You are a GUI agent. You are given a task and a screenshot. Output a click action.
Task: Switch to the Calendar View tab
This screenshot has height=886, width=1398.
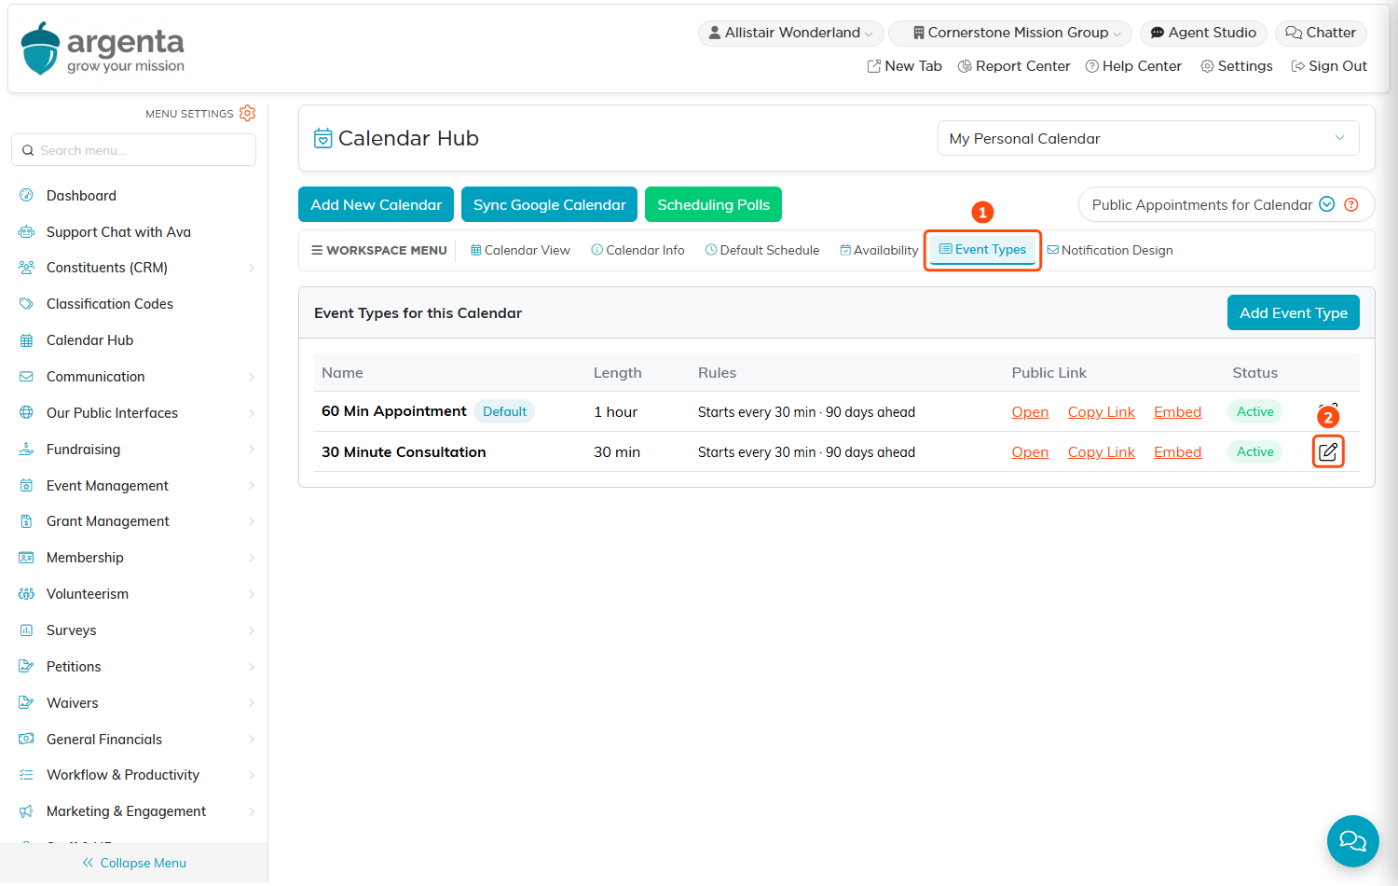520,250
